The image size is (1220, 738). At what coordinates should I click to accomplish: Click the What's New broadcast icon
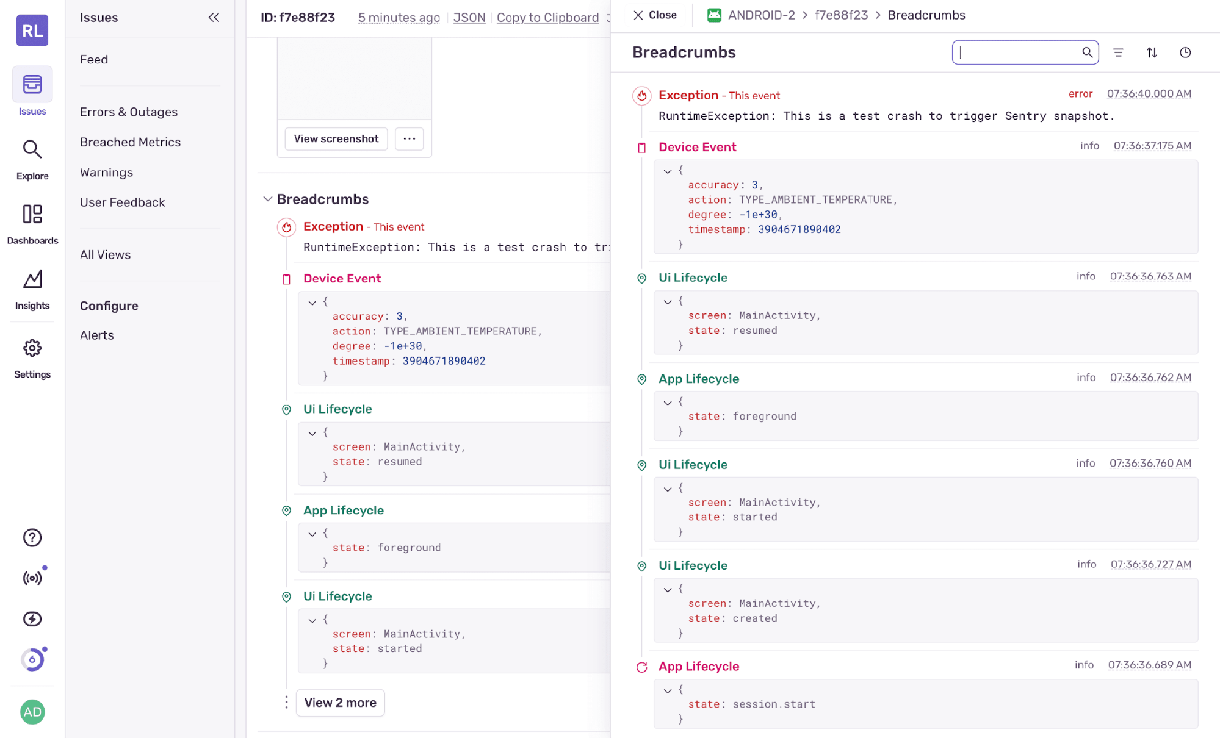32,577
